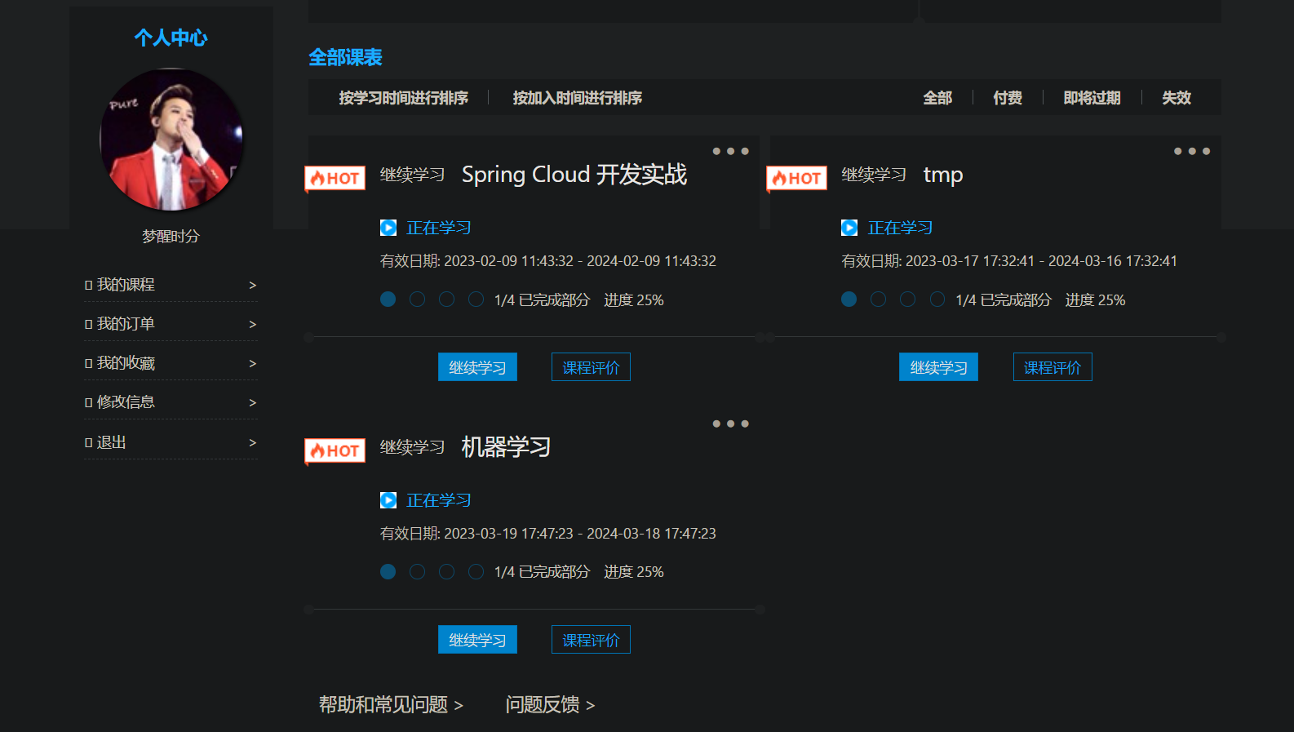1294x732 pixels.
Task: Click validity date text of Spring Cloud course
Action: click(x=548, y=261)
